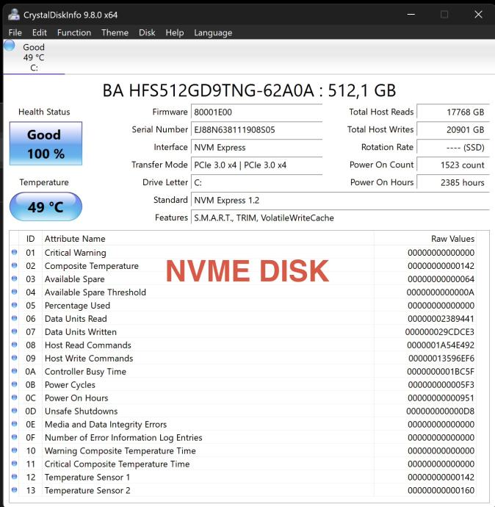Open the Function menu
This screenshot has height=507, width=495.
(74, 32)
